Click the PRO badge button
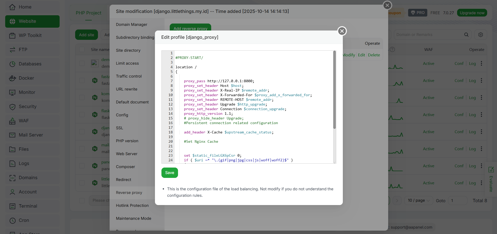 coord(418,13)
